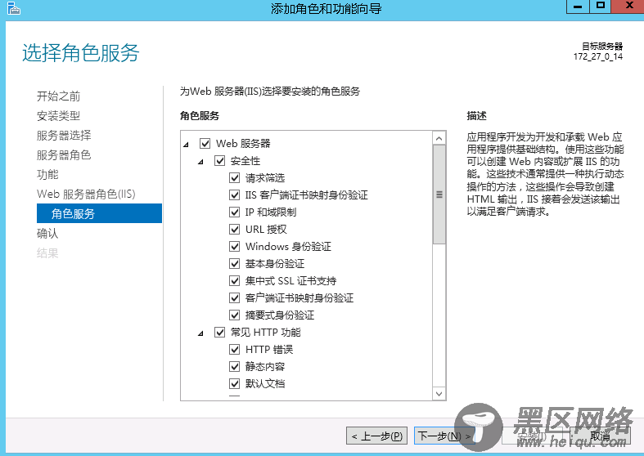Uncheck 默认文档 checkbox
644x456 pixels.
click(x=235, y=384)
